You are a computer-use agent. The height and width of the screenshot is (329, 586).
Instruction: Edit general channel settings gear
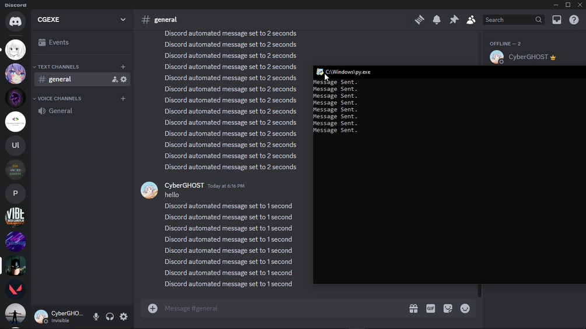click(124, 79)
